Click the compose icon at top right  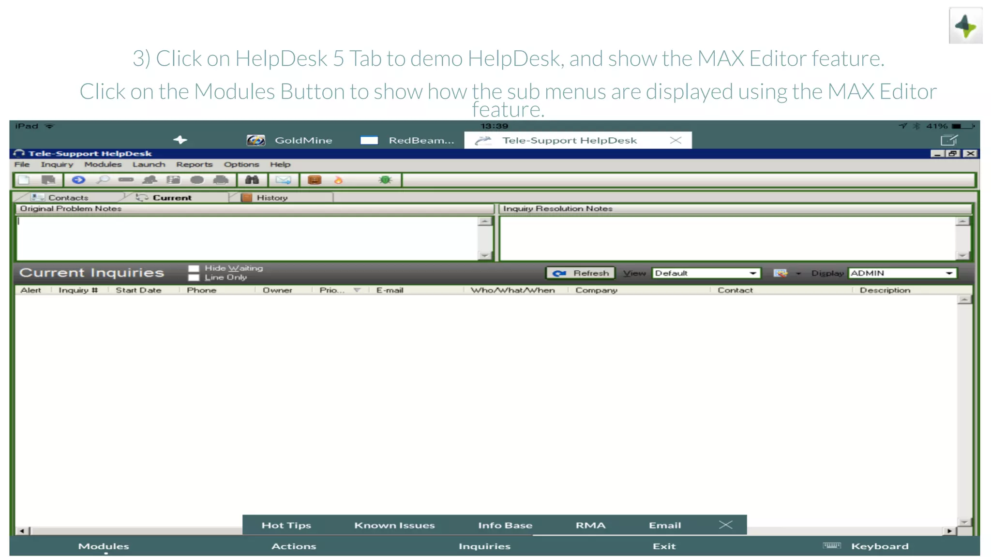coord(949,140)
